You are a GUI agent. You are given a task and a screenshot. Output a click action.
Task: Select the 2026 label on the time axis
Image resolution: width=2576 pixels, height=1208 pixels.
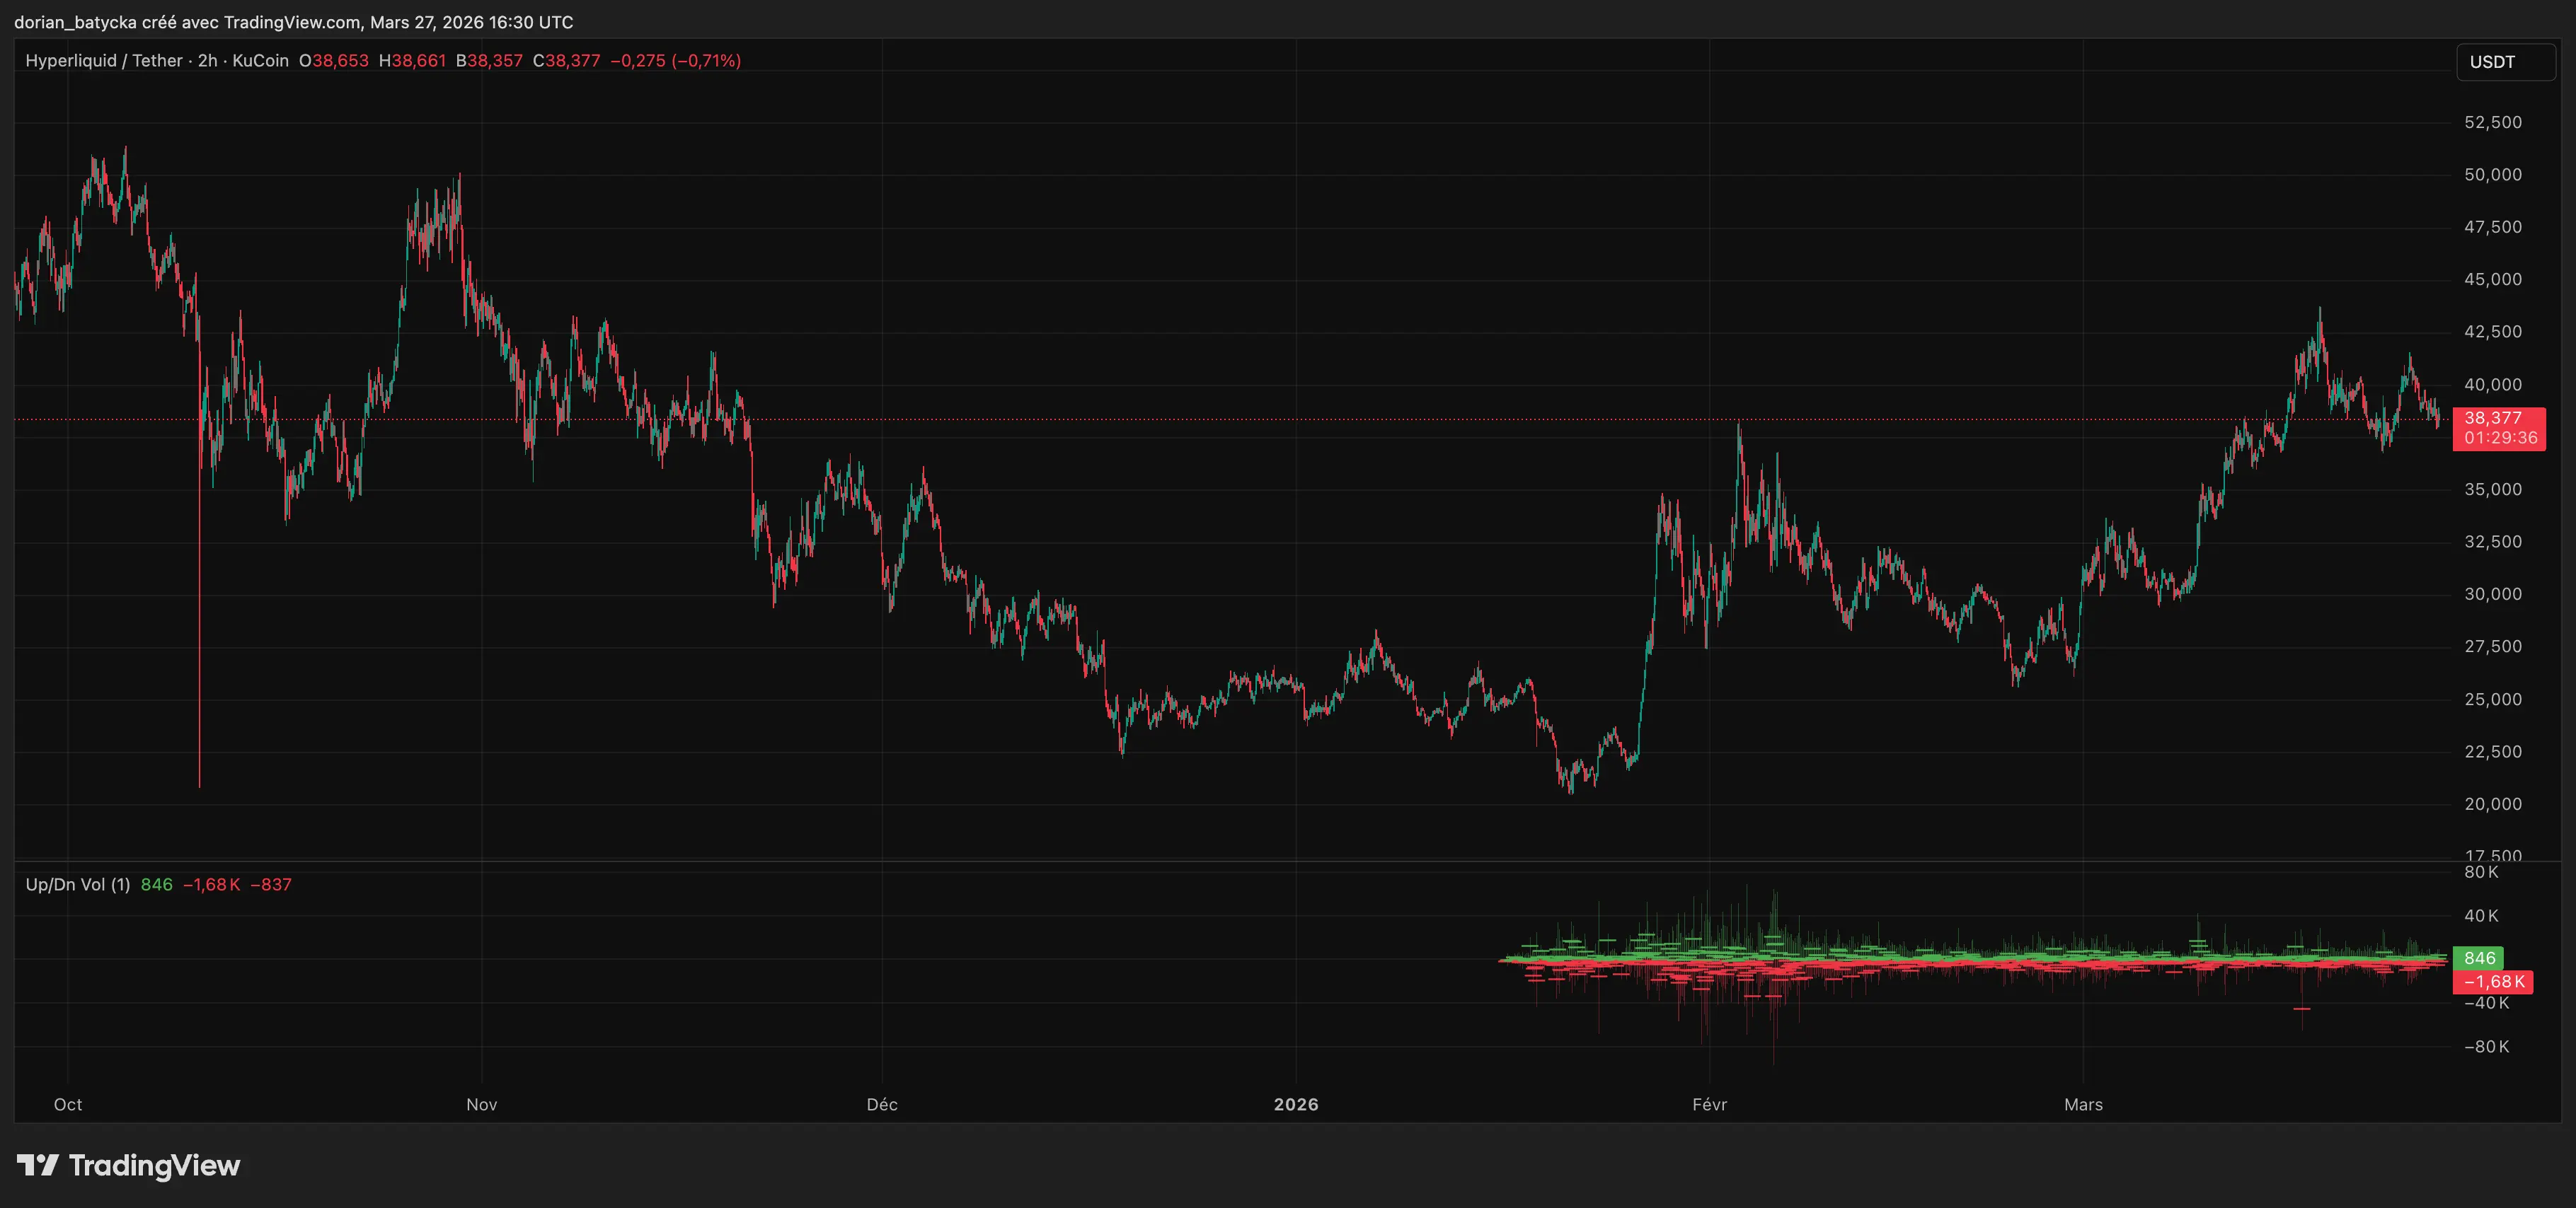1296,1104
